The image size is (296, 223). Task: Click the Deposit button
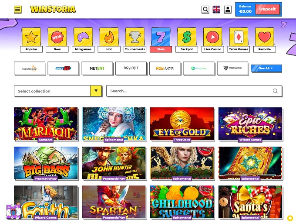click(267, 9)
